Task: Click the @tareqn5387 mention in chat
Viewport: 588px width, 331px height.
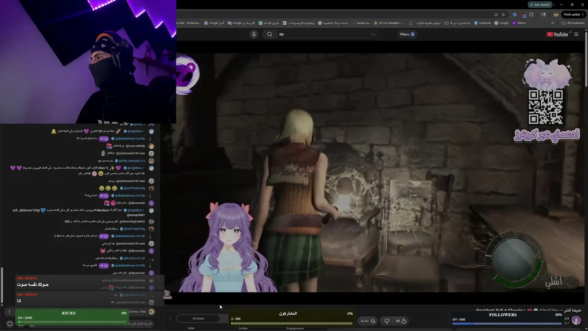Action: 136,215
